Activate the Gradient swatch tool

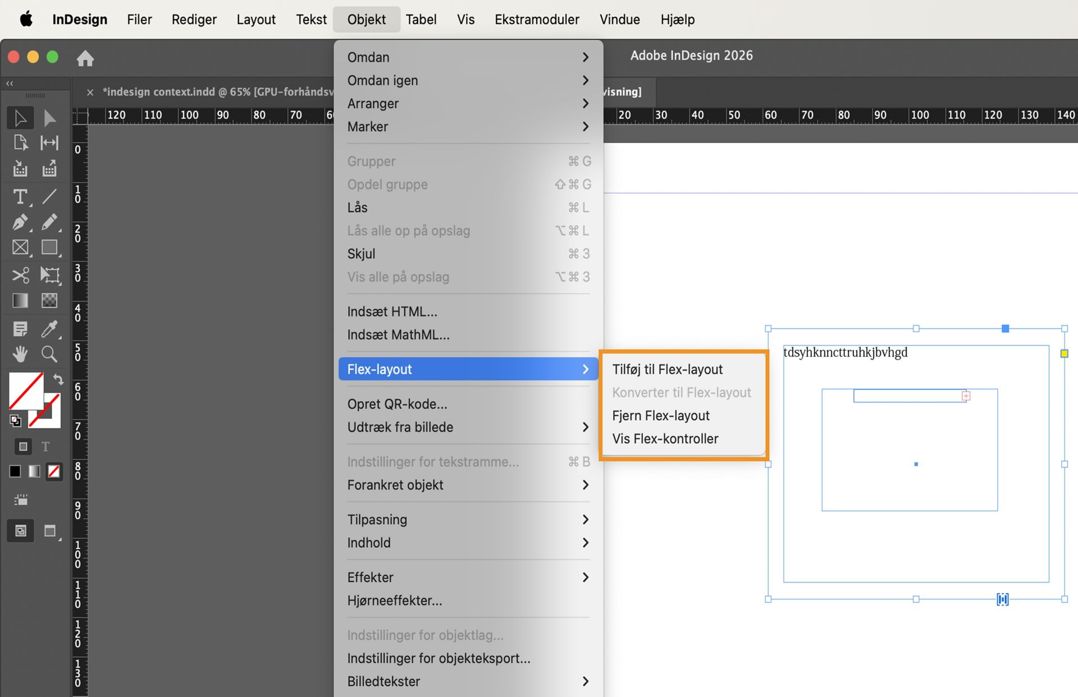(20, 300)
